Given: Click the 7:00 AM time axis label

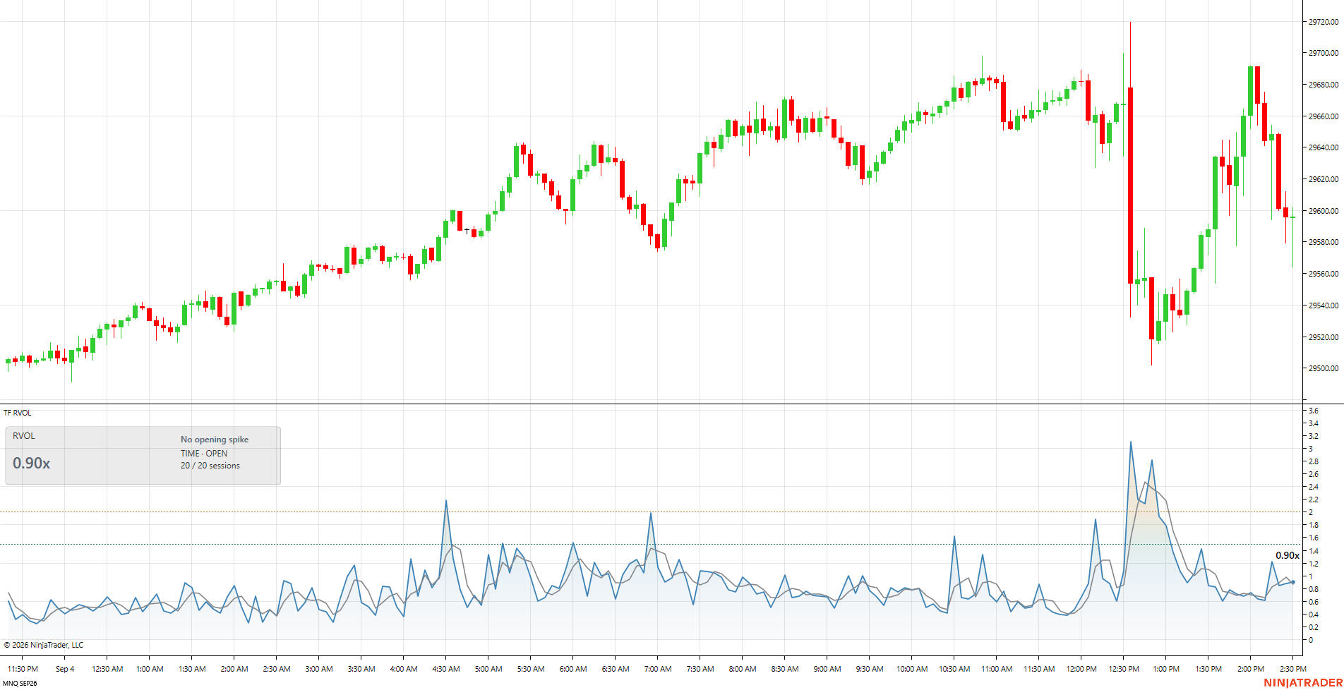Looking at the screenshot, I should point(658,669).
